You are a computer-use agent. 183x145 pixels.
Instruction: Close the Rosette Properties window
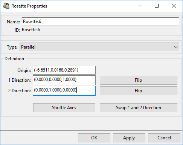(x=174, y=6)
